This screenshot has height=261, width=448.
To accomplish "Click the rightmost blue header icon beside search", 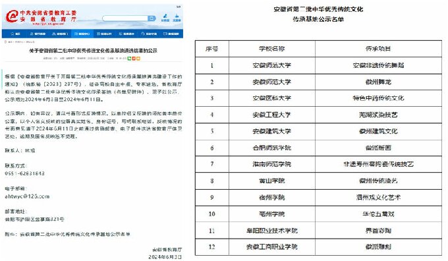I will tap(177, 18).
